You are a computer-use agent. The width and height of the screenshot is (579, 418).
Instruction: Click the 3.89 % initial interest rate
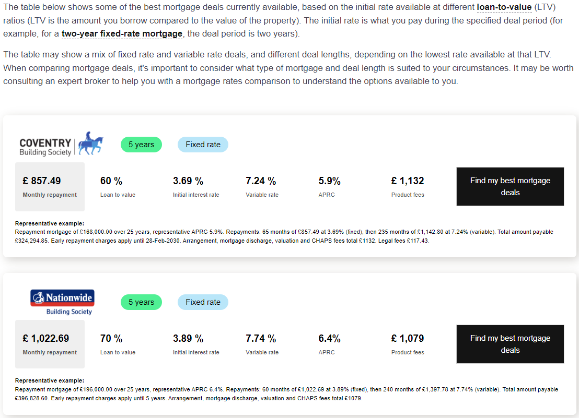click(x=188, y=339)
